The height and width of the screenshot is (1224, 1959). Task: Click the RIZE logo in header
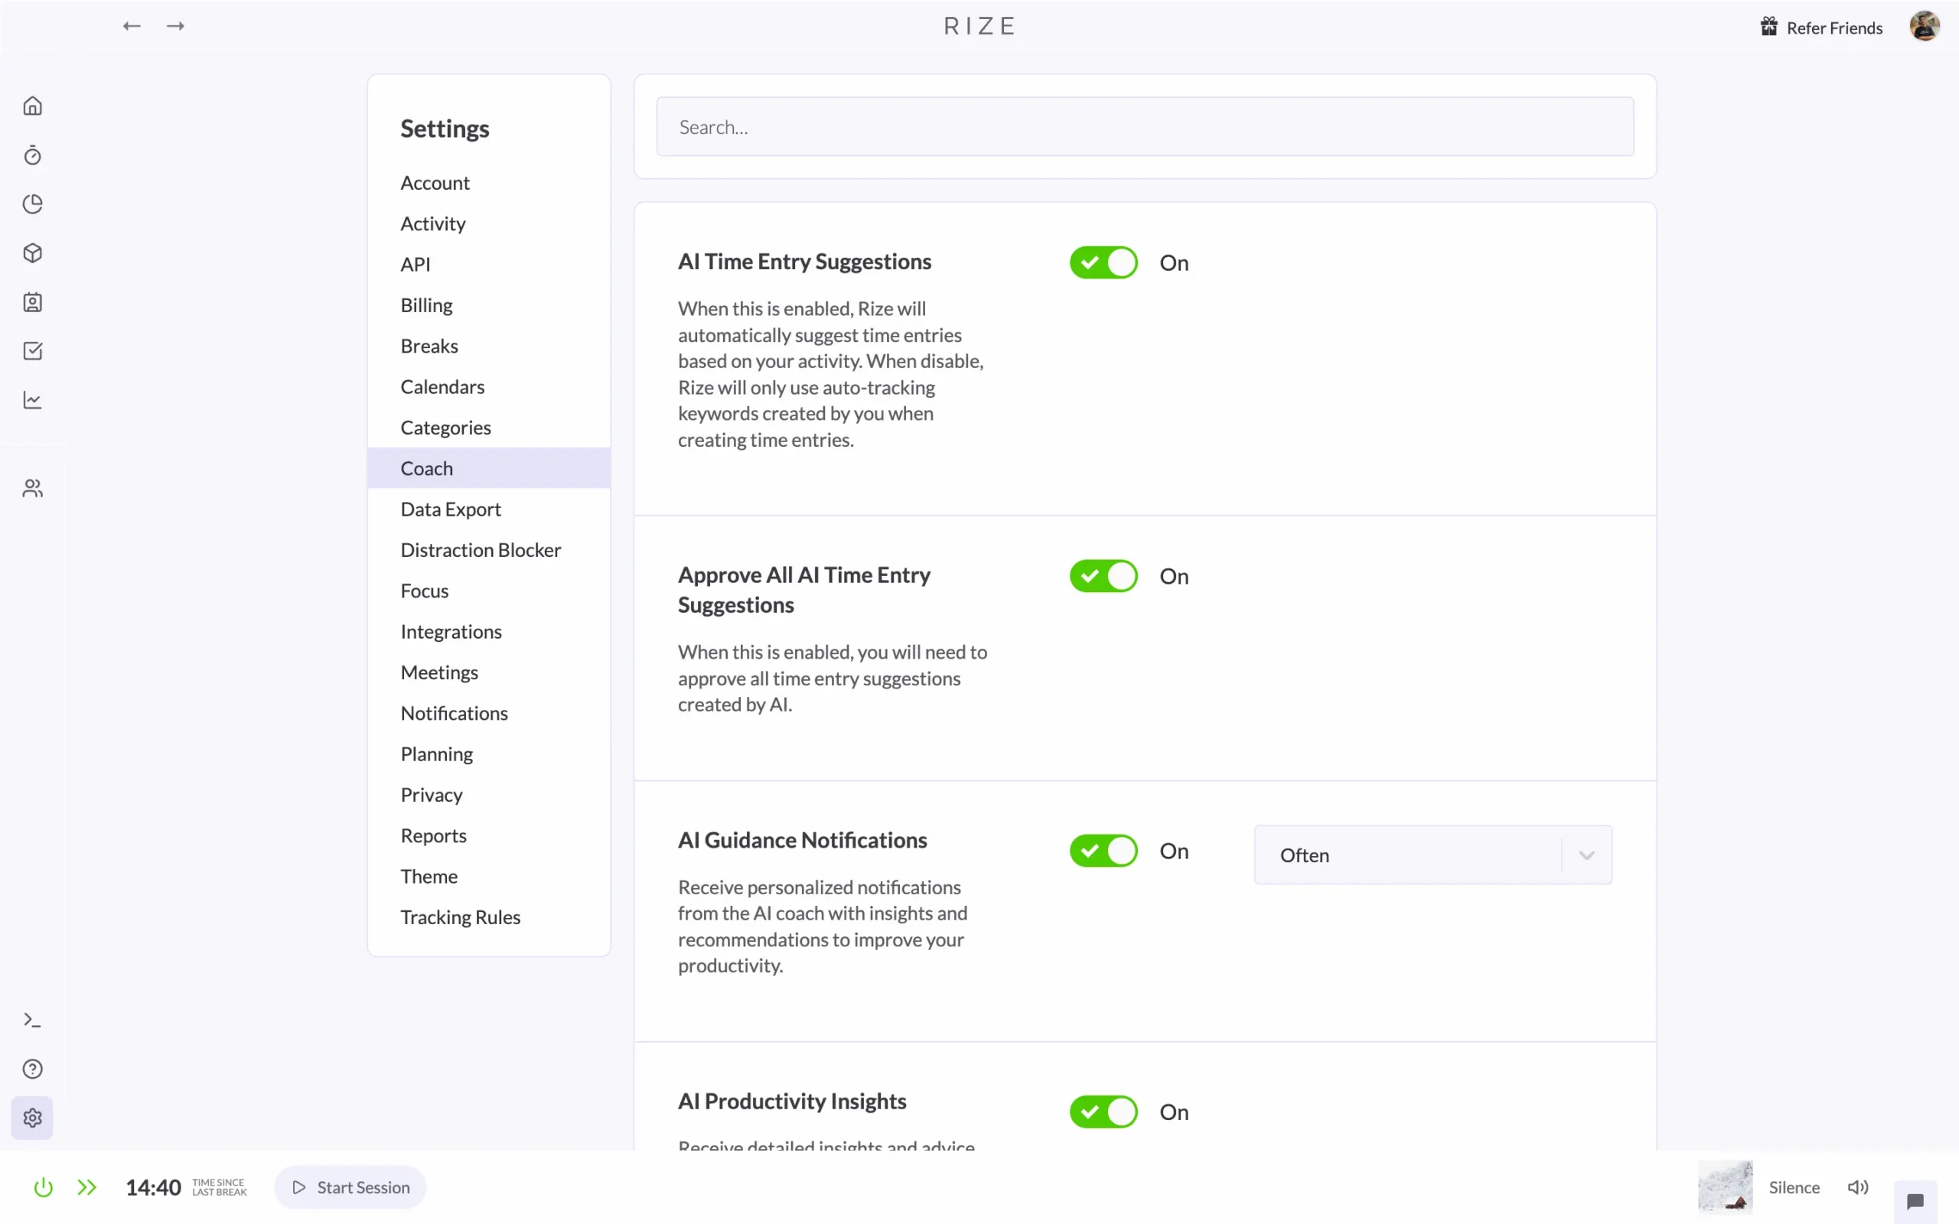(979, 26)
